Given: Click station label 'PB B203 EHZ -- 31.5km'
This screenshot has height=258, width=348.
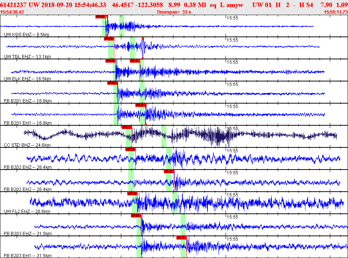Looking at the screenshot, I should 28,234.
